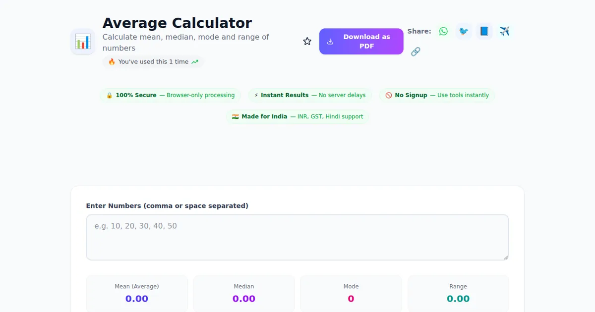Click the Average Calculator heading
This screenshot has height=312, width=595.
coord(177,23)
